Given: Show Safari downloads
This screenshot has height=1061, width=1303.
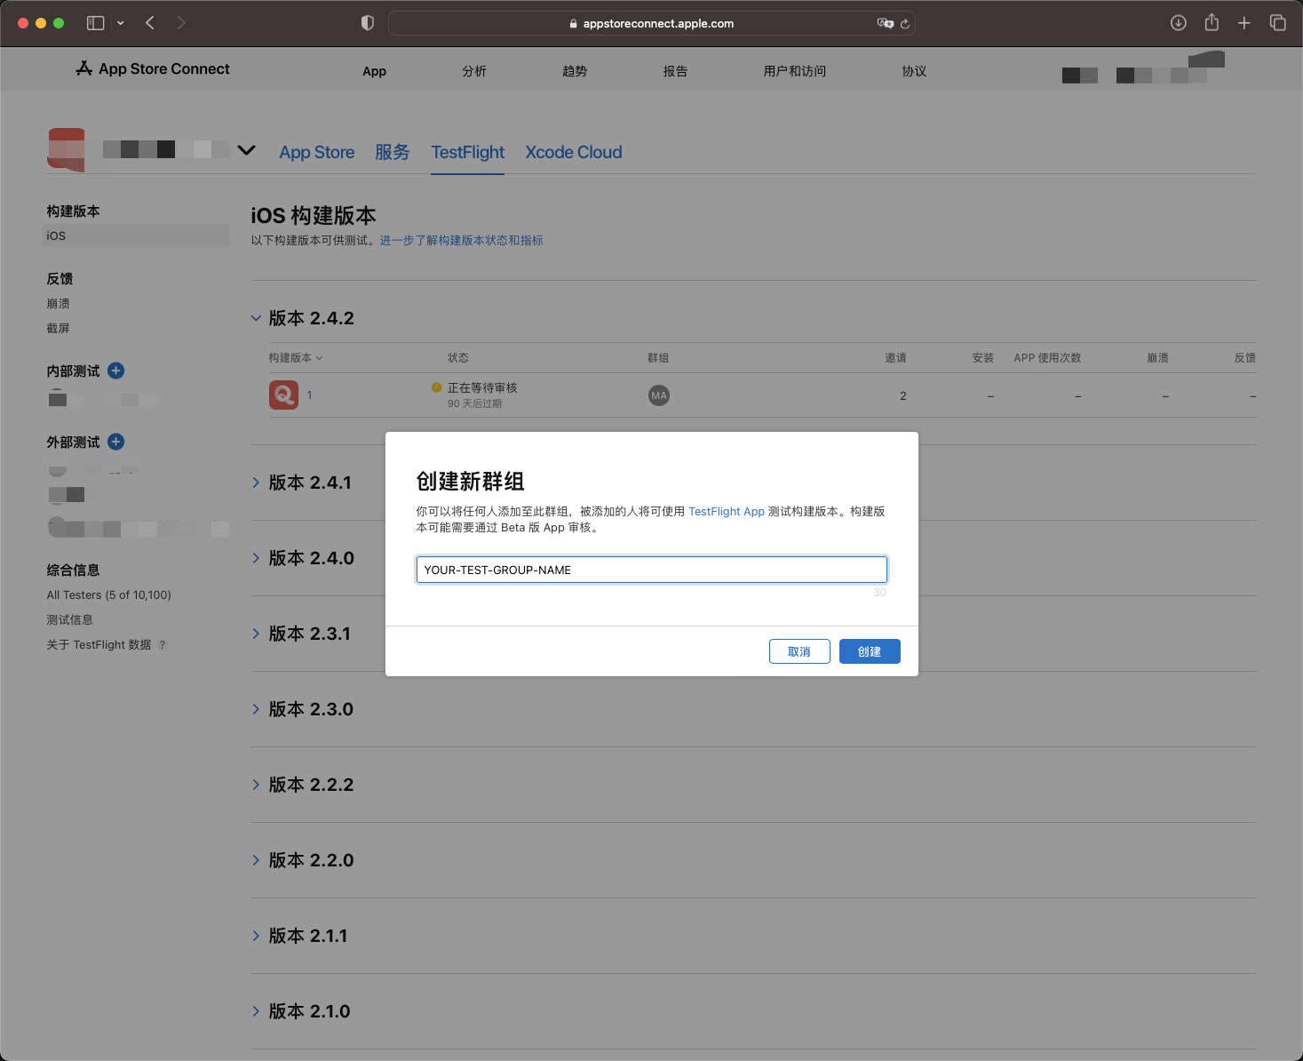Looking at the screenshot, I should click(x=1179, y=23).
